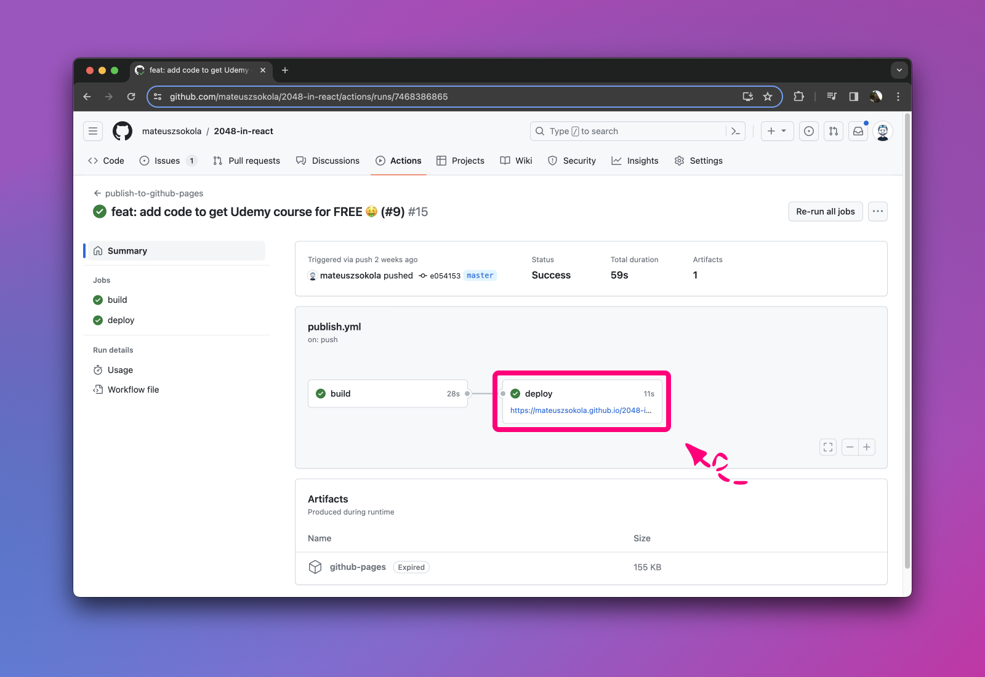Toggle fullscreen for workflow graph
Viewport: 985px width, 677px height.
coord(828,447)
